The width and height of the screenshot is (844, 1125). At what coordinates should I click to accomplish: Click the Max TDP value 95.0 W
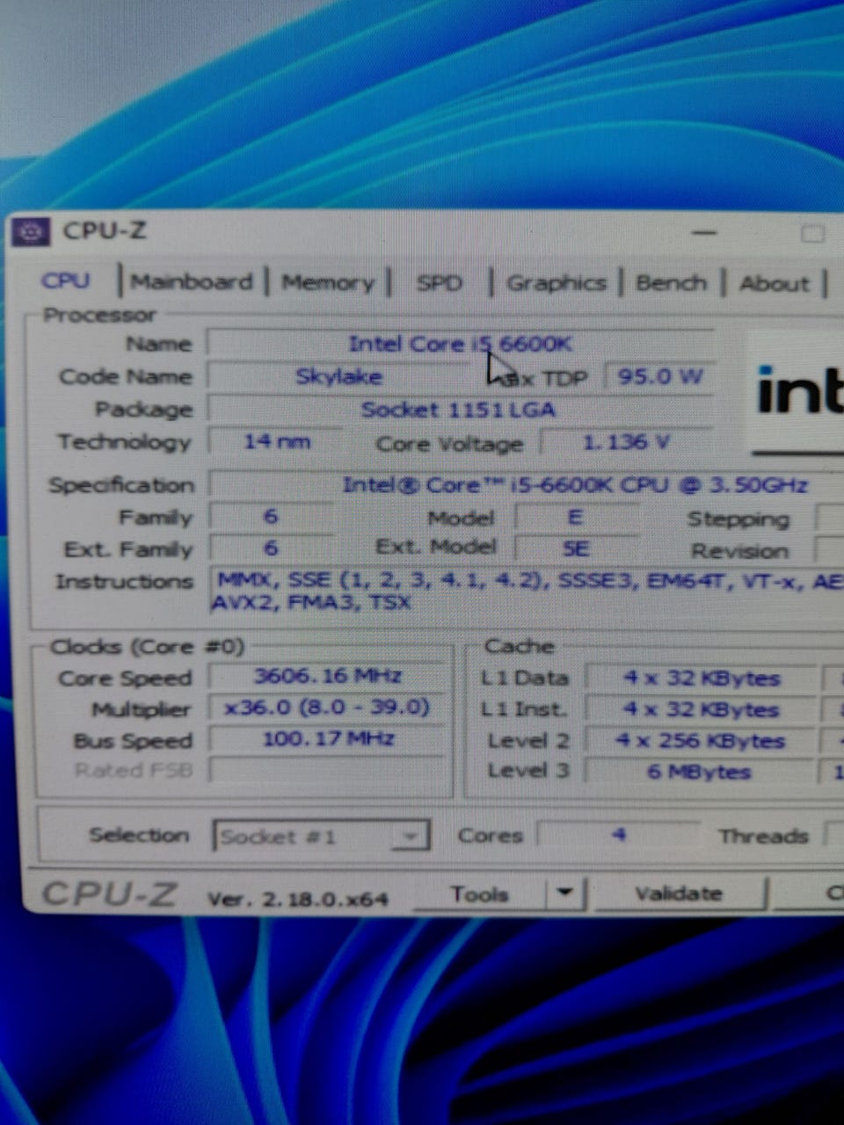659,377
